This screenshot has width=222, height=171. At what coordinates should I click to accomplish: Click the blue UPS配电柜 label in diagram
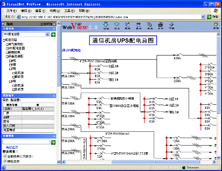click(x=71, y=50)
